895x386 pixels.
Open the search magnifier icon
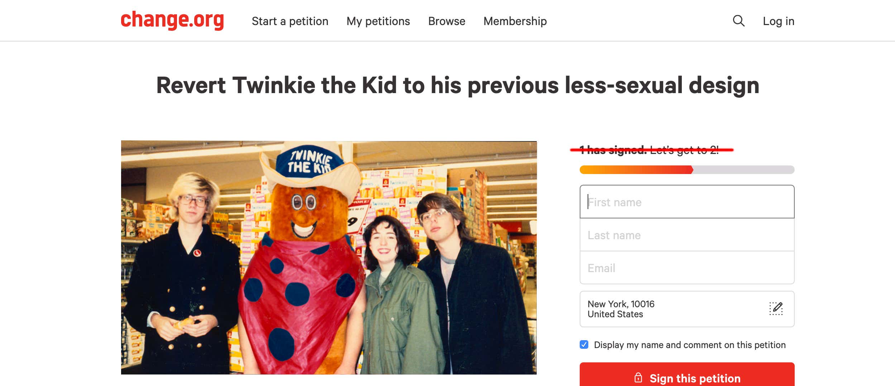738,21
